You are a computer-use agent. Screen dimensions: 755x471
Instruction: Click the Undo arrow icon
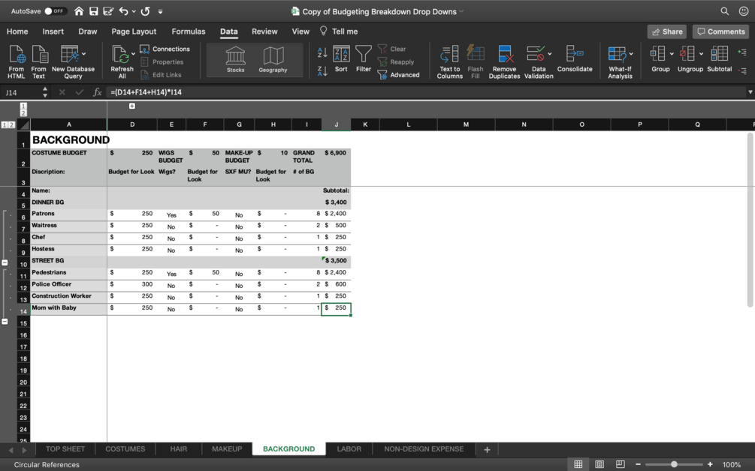click(x=124, y=11)
